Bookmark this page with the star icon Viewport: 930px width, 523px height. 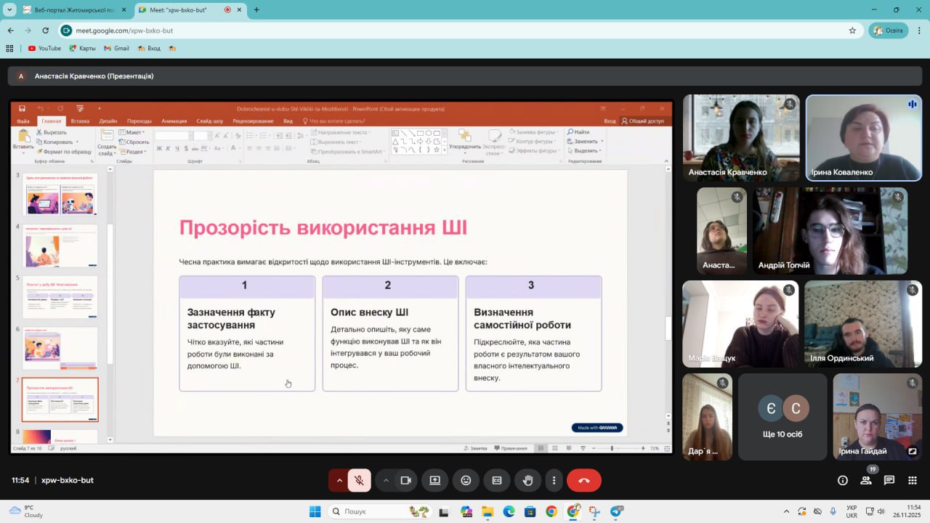click(852, 31)
